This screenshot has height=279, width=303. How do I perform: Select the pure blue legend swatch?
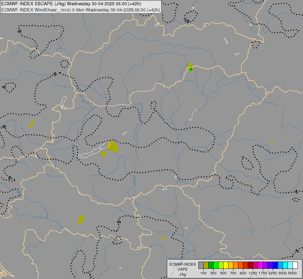(275, 265)
